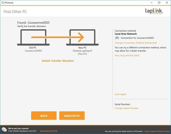The image size is (171, 134).
Task: Click the network connection icon
Action: [117, 38]
